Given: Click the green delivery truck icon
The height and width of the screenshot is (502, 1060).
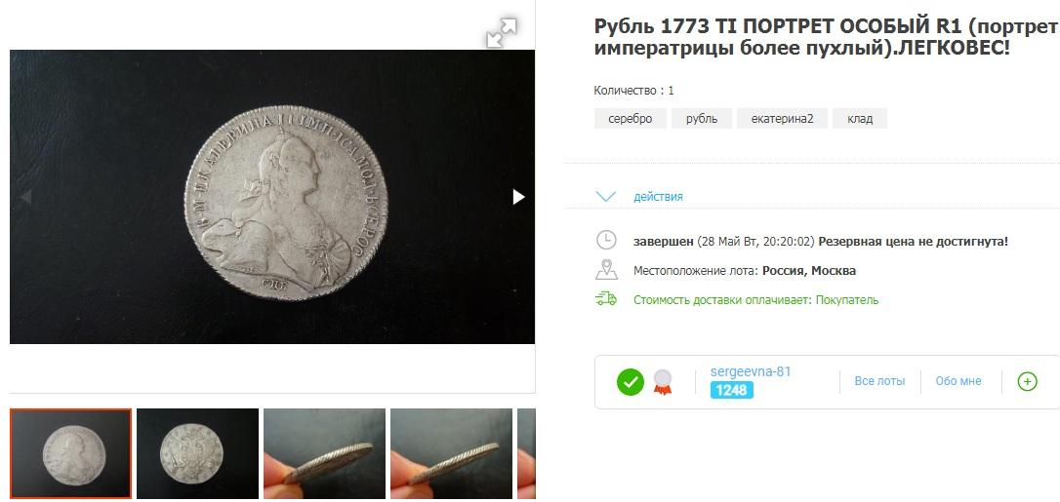Looking at the screenshot, I should pyautogui.click(x=606, y=299).
